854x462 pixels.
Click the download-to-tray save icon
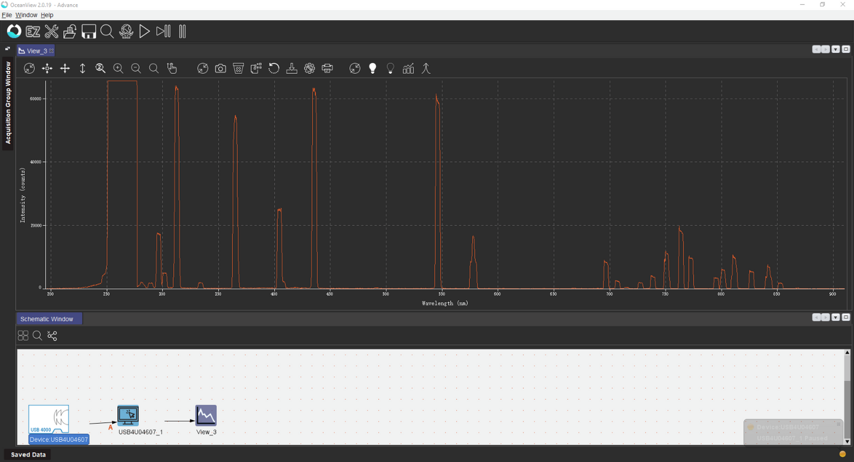pos(292,69)
